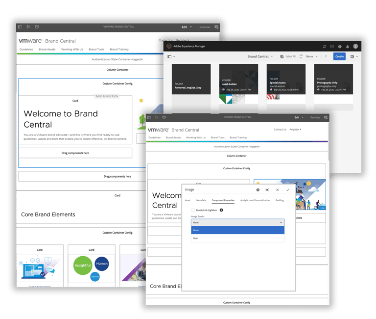Expand Brand Central breadcrumb dropdown in AEM
The width and height of the screenshot is (376, 319).
coord(260,56)
